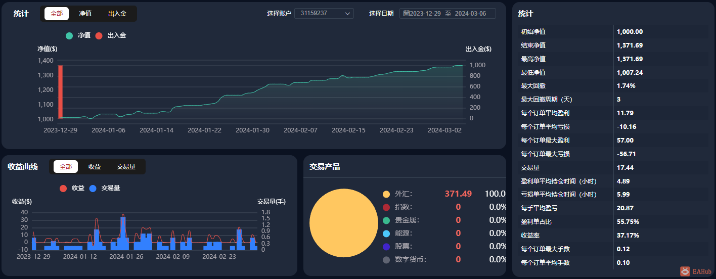Switch to 交易量 tab in 收益曲线
Screen dimensions: 716x279
[126, 166]
